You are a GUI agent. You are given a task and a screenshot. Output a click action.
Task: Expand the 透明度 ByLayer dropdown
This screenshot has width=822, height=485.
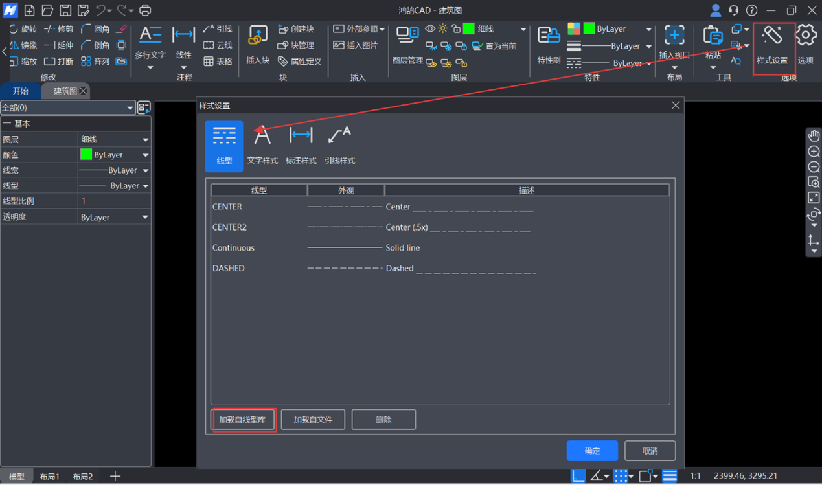point(145,218)
